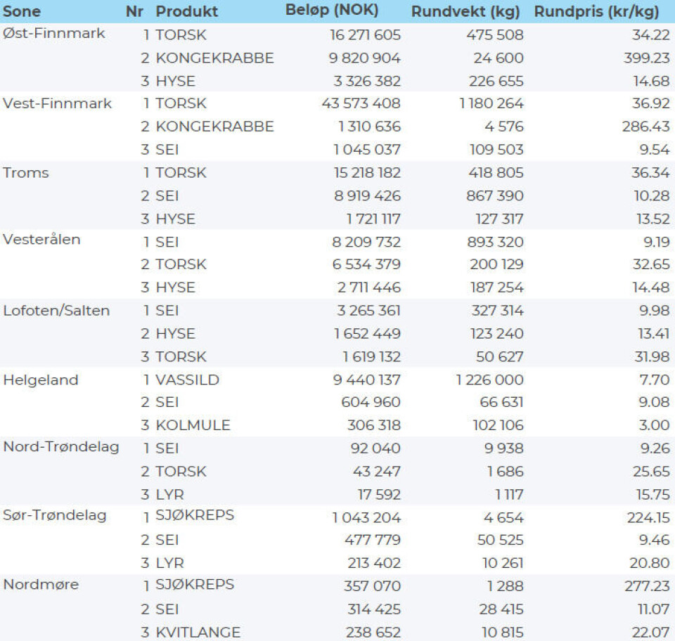Click the Vest-Finnmark zone label
The width and height of the screenshot is (675, 641).
57,103
